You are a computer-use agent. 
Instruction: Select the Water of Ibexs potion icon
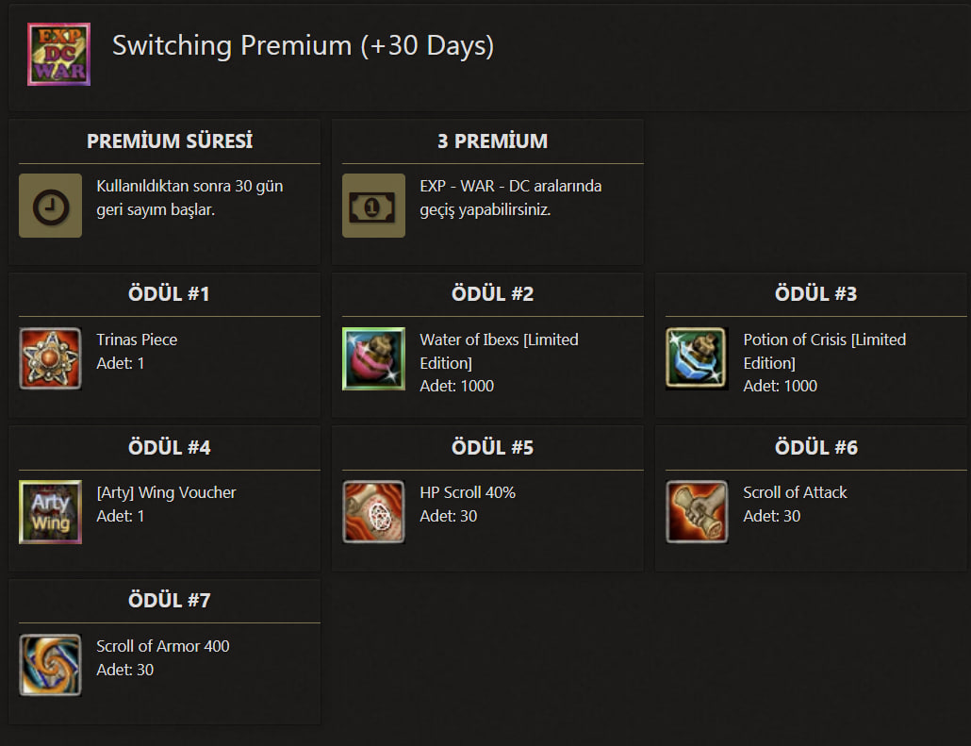coord(373,358)
